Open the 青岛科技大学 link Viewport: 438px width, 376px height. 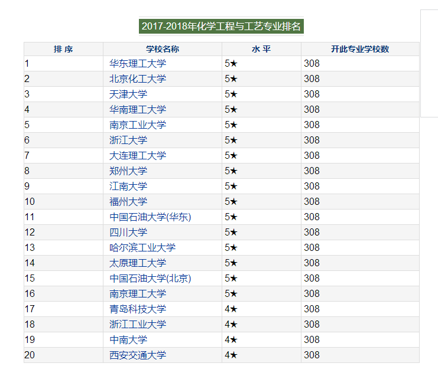tap(138, 309)
